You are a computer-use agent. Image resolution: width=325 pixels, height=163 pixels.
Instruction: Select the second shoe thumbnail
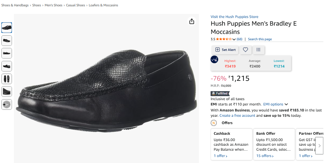click(x=7, y=41)
